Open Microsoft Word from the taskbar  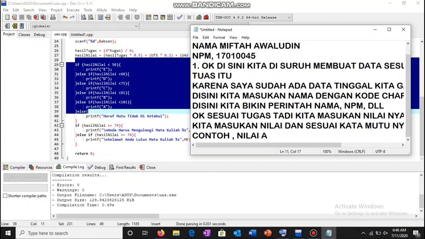pyautogui.click(x=252, y=233)
